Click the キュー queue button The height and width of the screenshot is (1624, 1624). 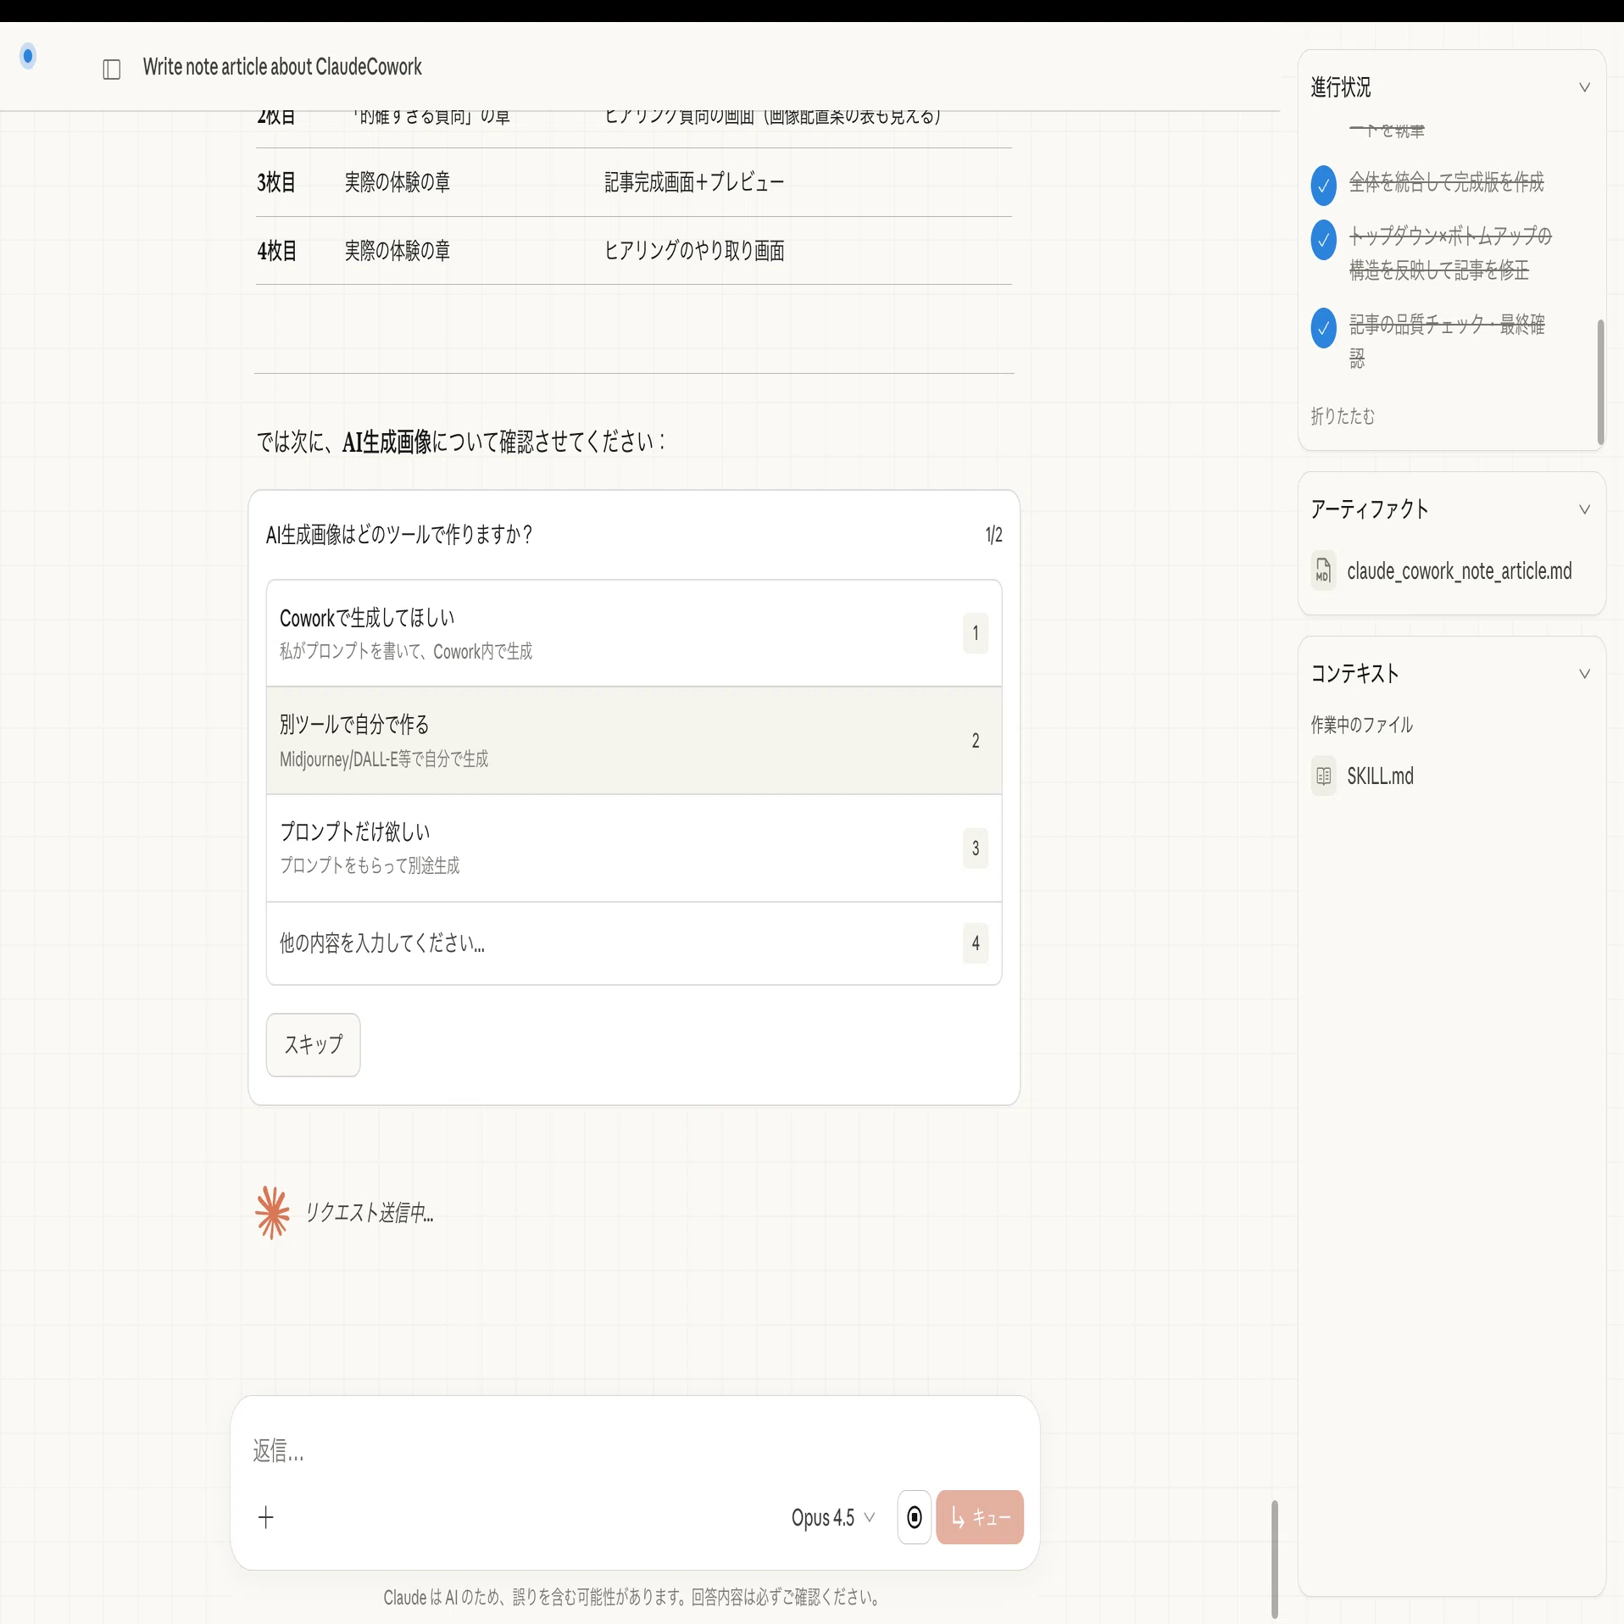click(980, 1517)
